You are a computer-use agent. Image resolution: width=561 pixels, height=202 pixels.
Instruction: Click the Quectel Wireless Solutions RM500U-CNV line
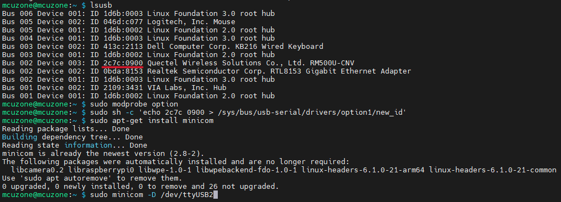(178, 63)
